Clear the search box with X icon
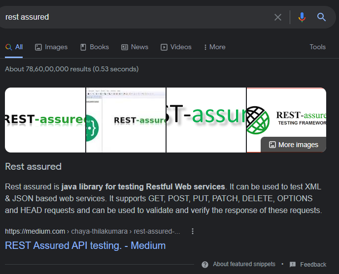The image size is (339, 274). [278, 17]
